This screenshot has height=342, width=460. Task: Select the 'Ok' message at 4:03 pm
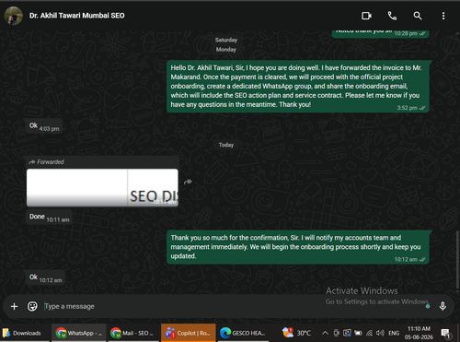point(44,126)
